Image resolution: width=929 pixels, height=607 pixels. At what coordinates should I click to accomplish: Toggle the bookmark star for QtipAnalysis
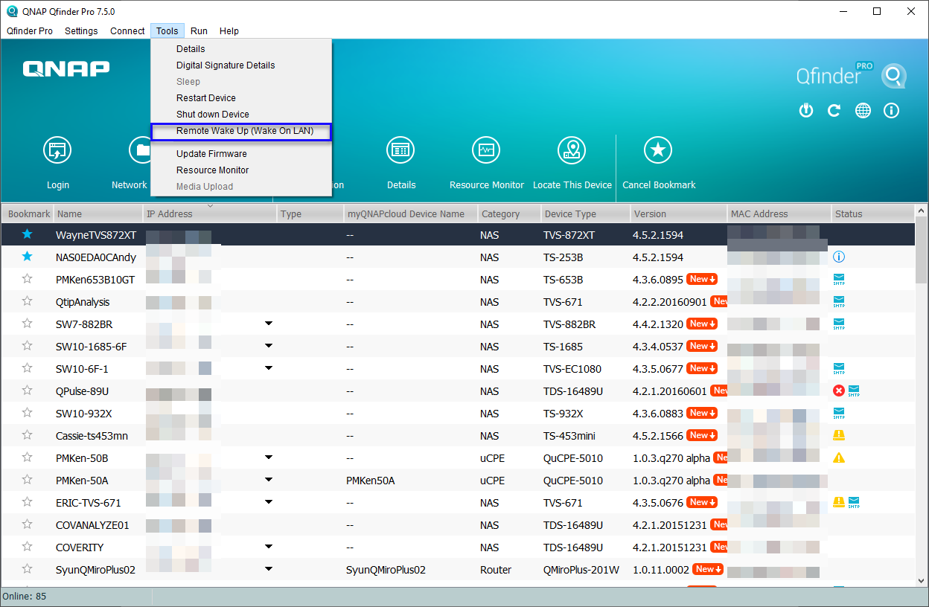click(x=28, y=301)
